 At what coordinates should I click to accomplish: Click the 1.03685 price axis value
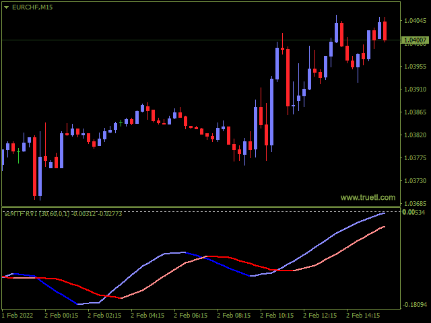415,203
